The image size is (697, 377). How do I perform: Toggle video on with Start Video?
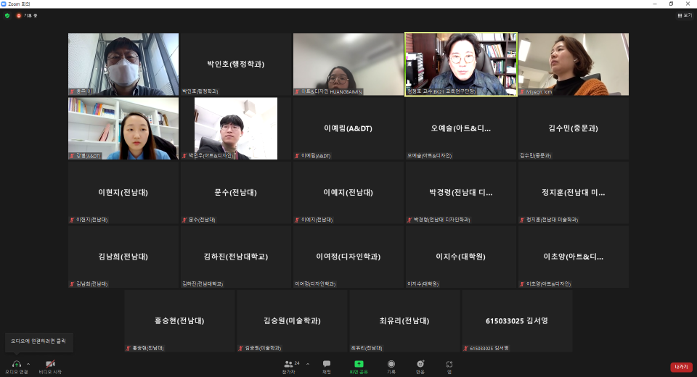(x=50, y=365)
